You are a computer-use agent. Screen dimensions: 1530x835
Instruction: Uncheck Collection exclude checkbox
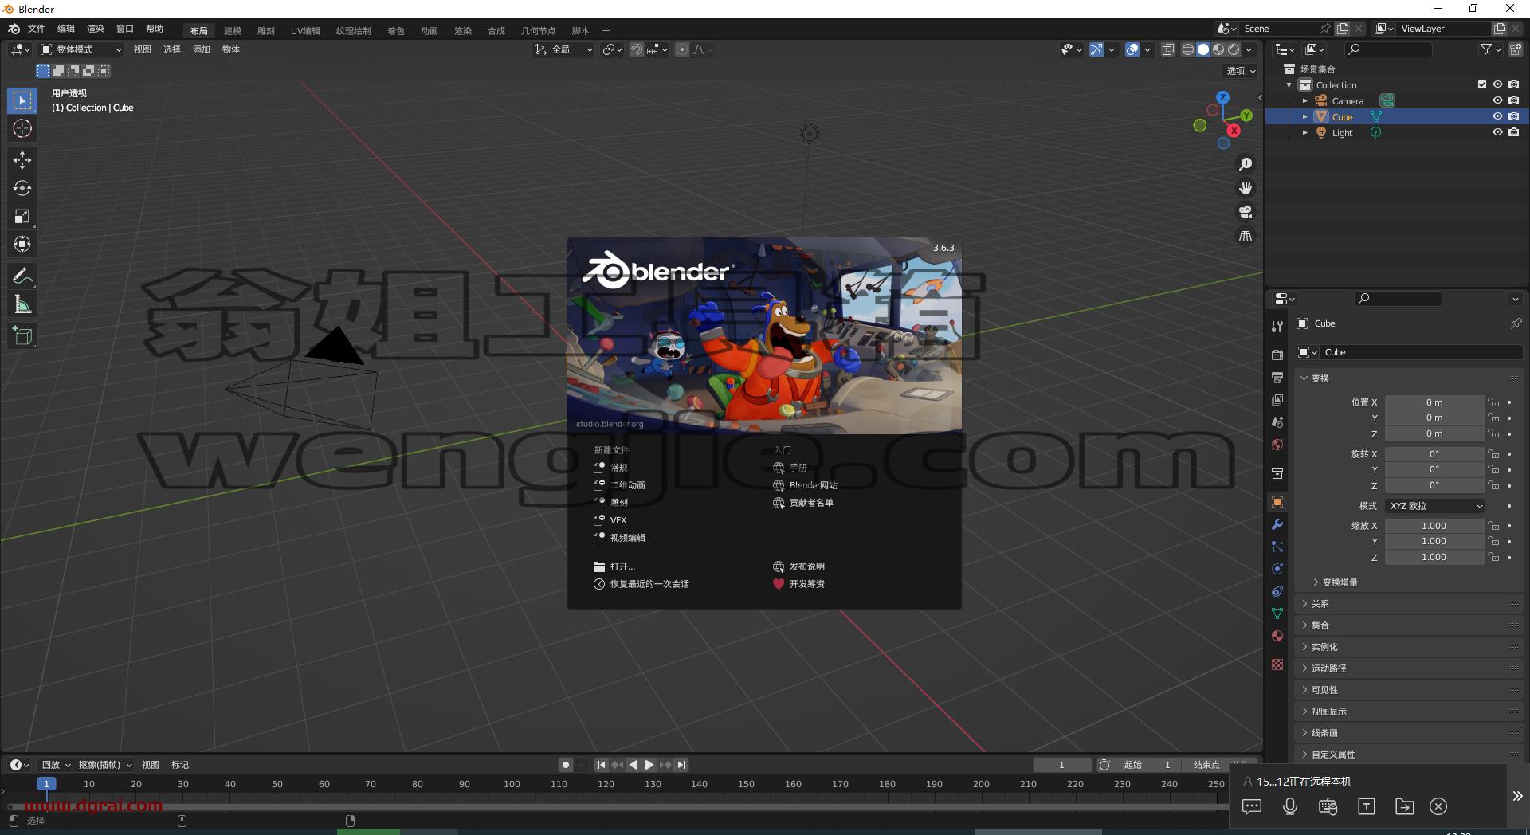pyautogui.click(x=1482, y=84)
